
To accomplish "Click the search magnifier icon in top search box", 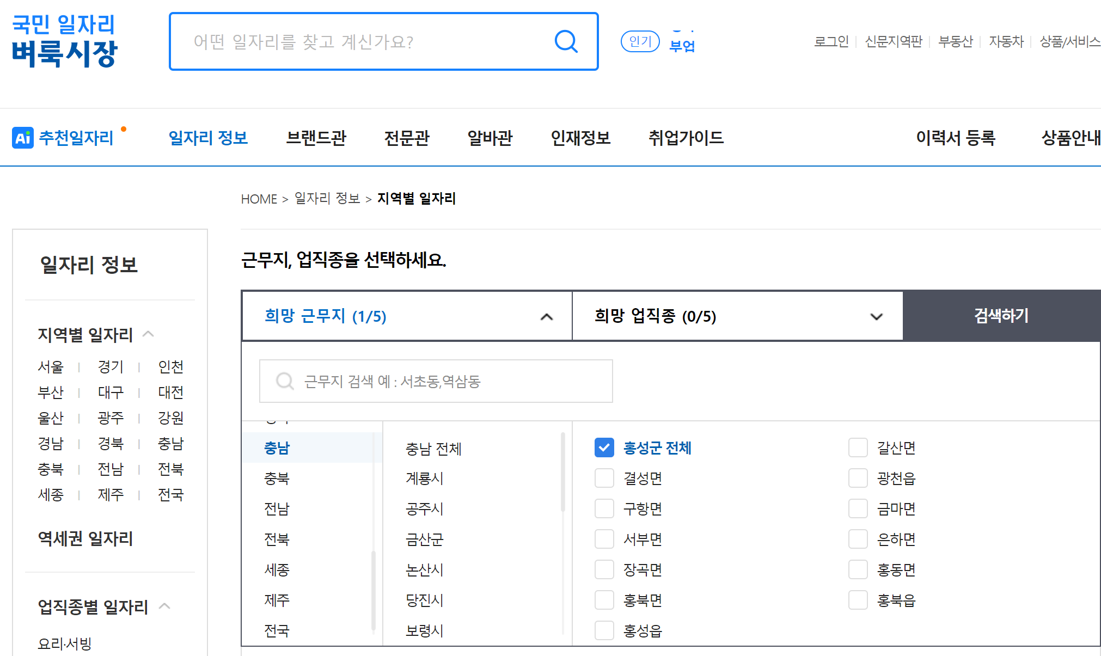I will click(566, 41).
